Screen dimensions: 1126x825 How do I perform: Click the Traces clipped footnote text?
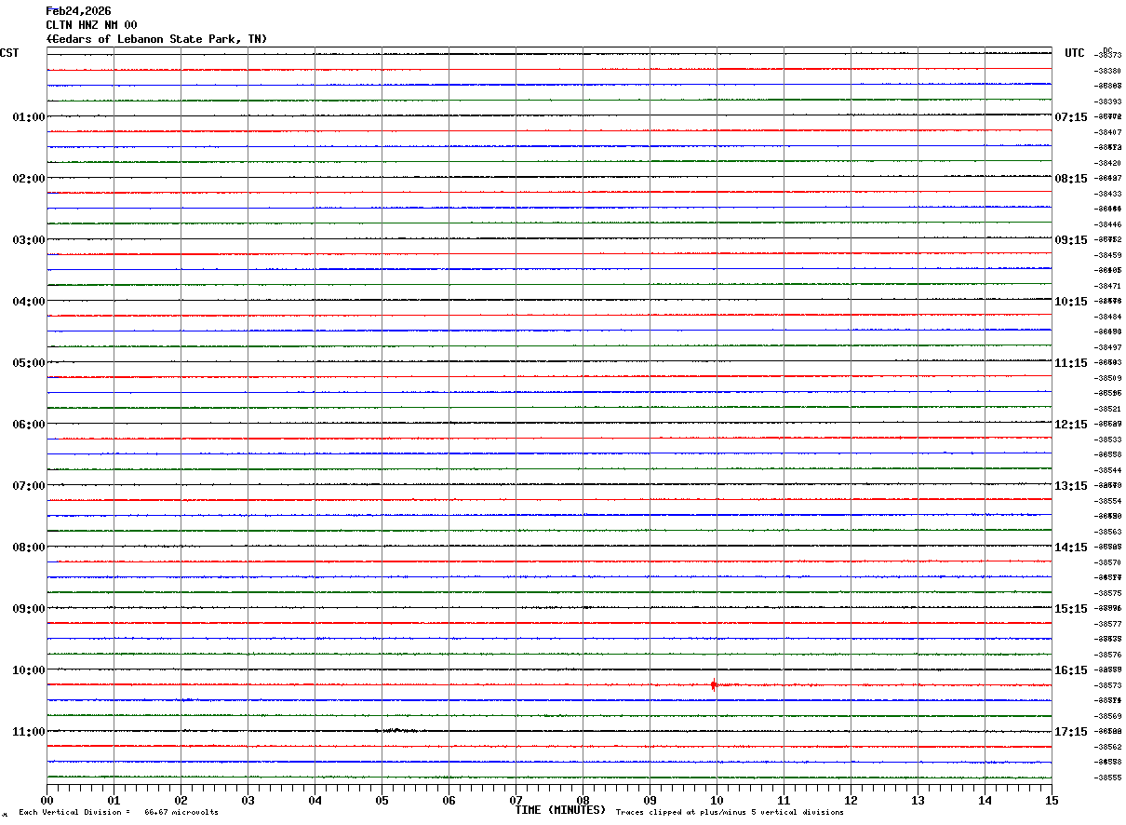[x=731, y=813]
